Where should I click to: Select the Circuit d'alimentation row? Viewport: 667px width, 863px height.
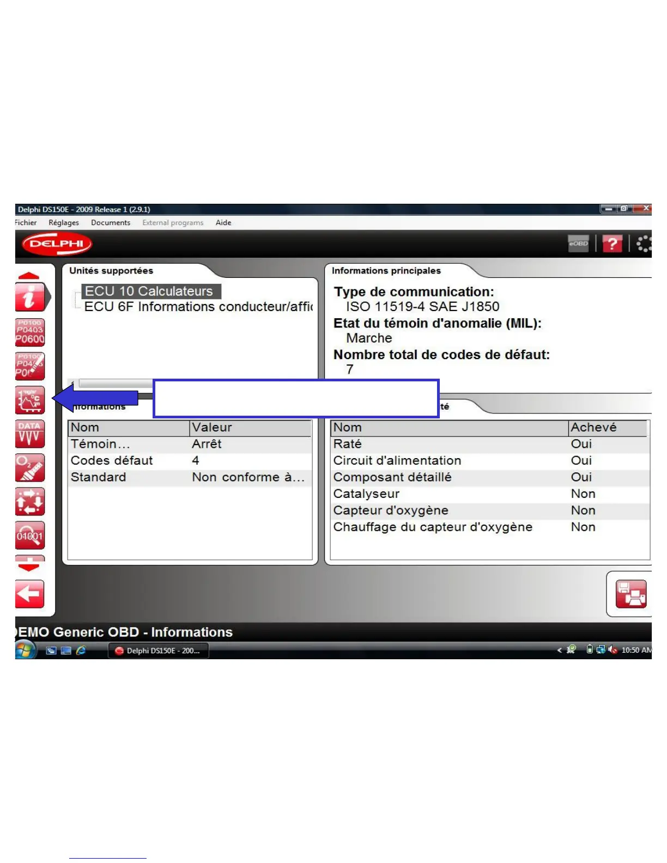pyautogui.click(x=490, y=461)
